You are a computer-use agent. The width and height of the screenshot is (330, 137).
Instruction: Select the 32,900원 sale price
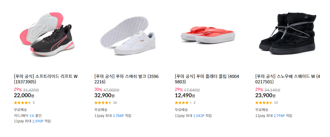tap(104, 95)
